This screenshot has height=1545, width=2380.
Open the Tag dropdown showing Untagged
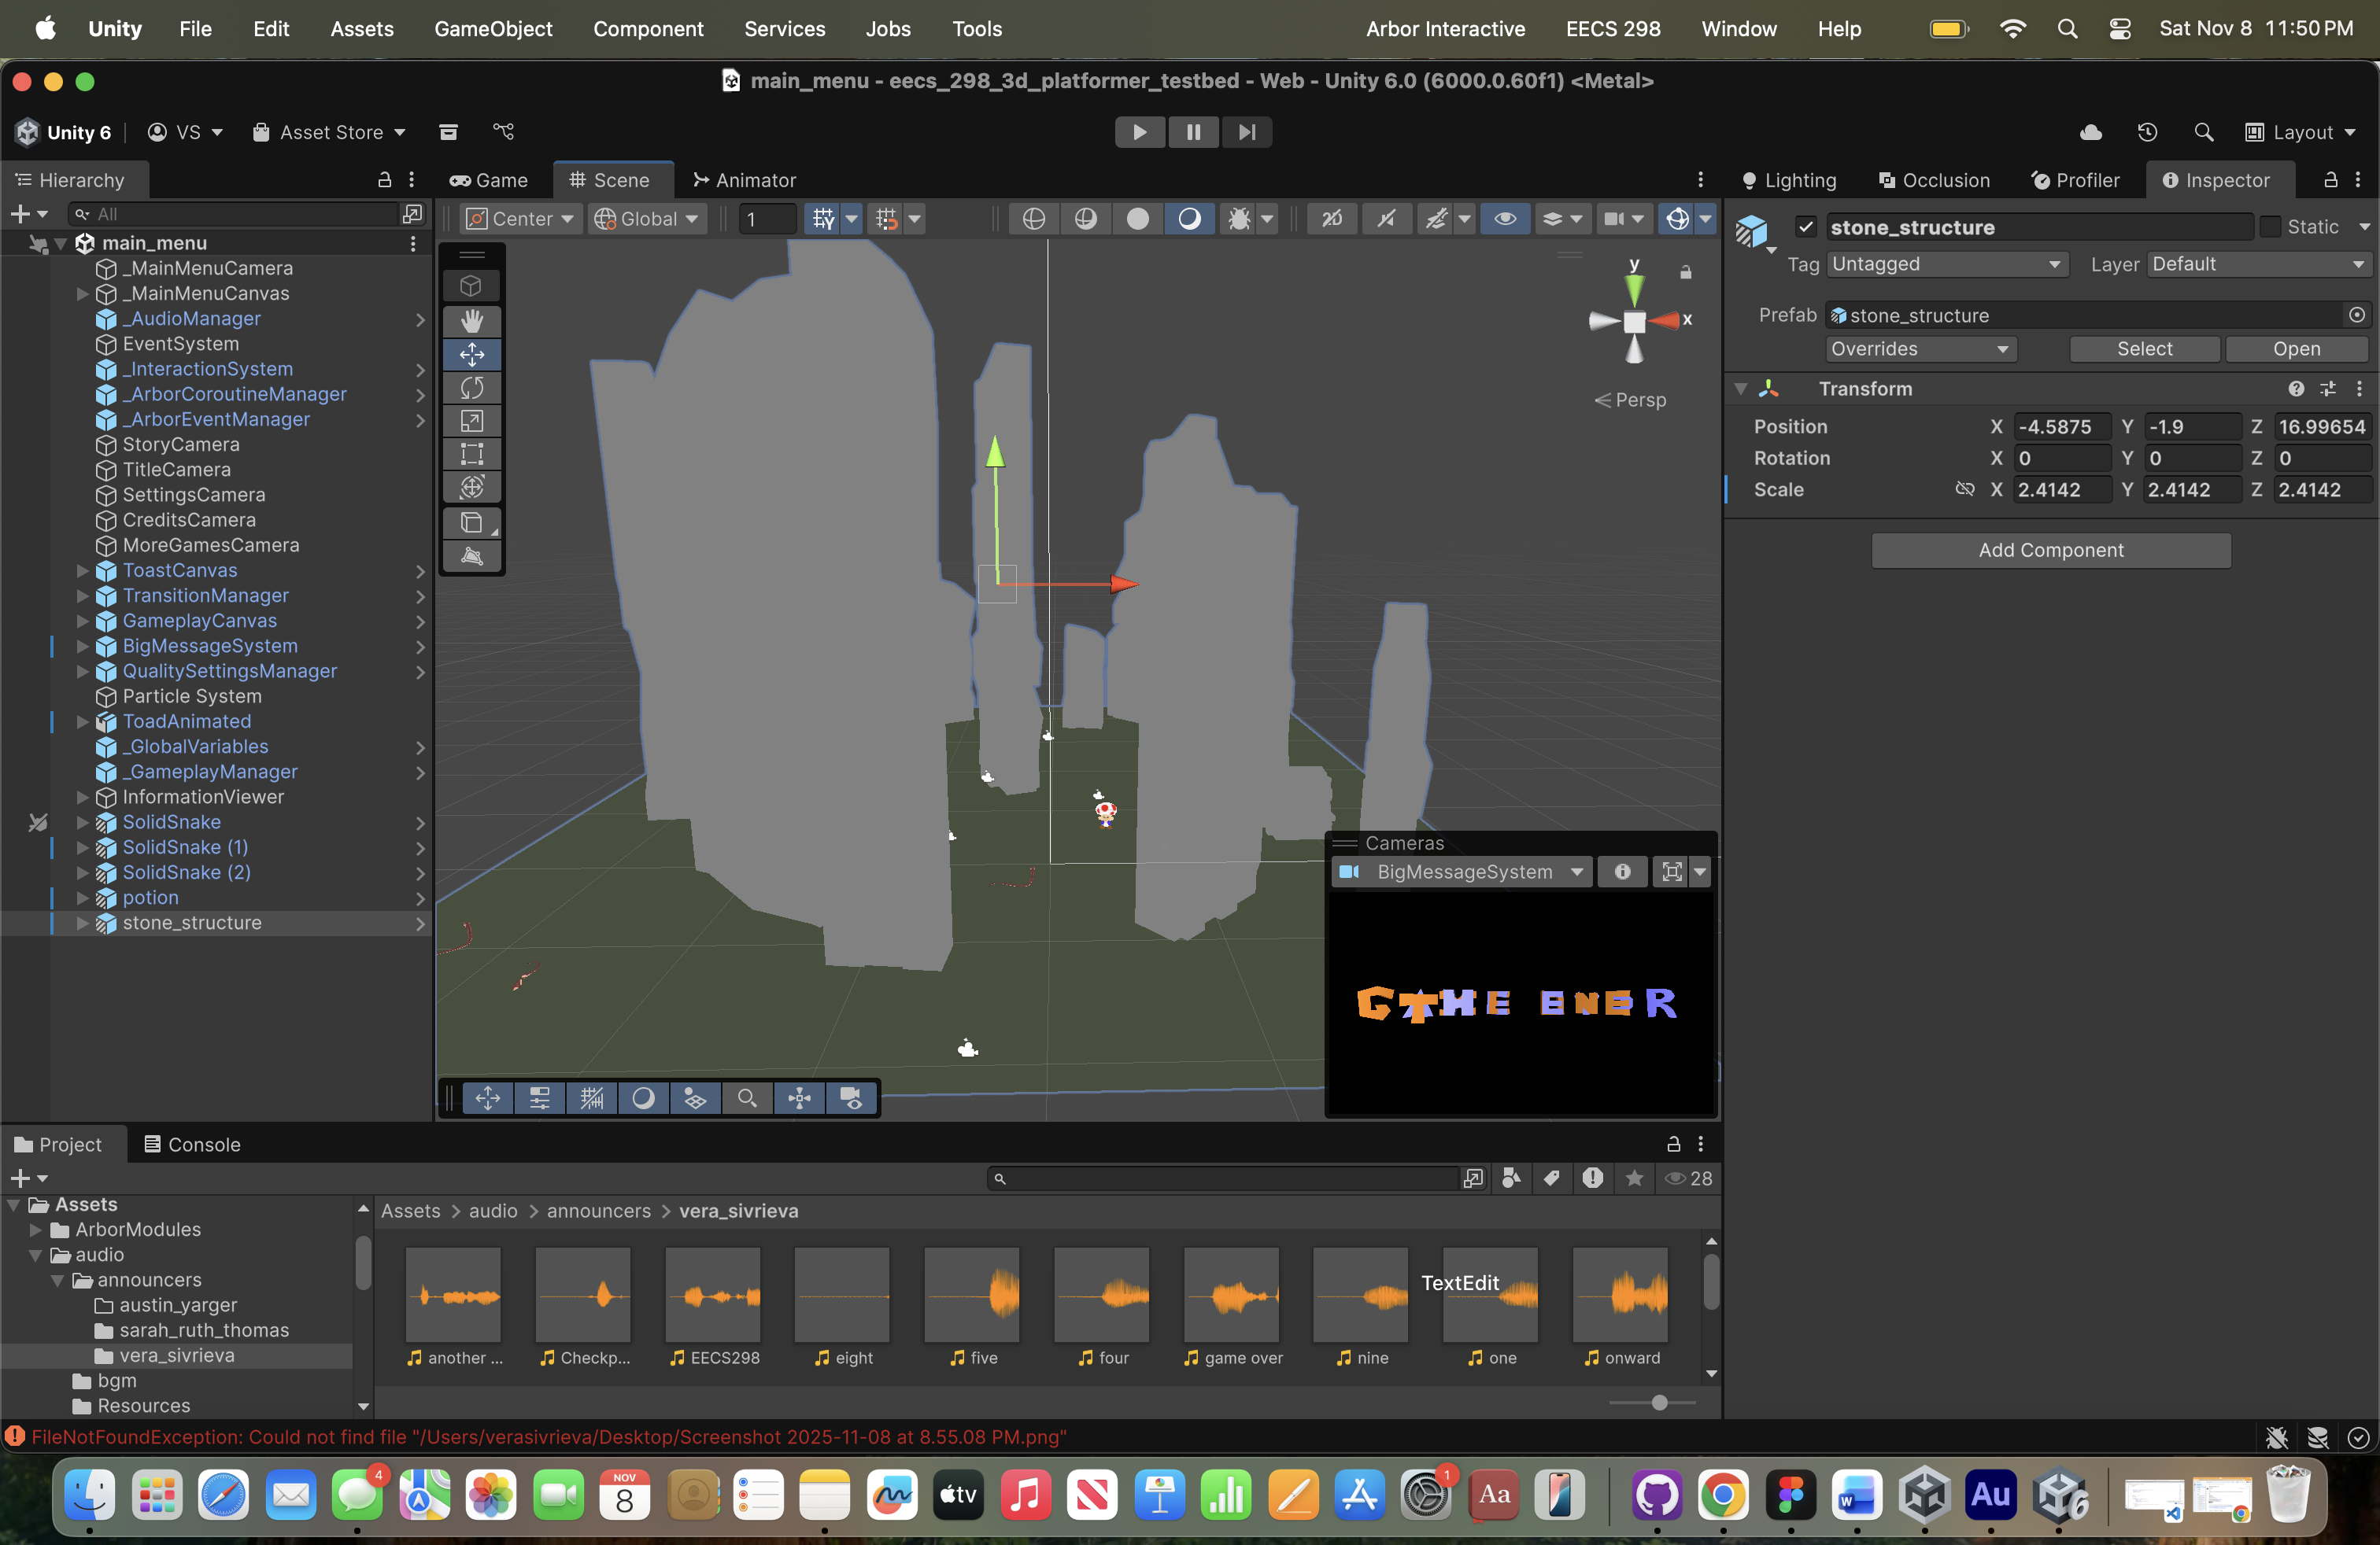[x=1946, y=264]
